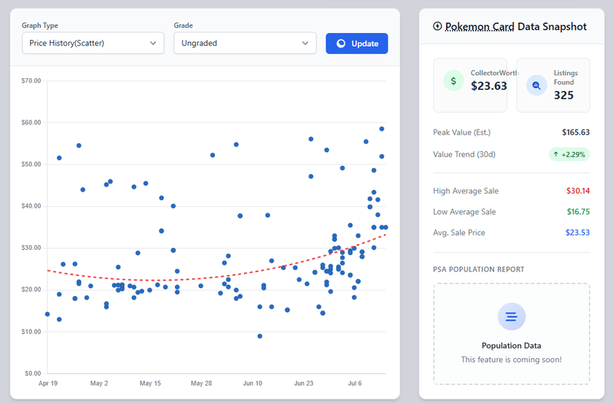Click the 325 listings found count
The image size is (614, 404).
[563, 95]
